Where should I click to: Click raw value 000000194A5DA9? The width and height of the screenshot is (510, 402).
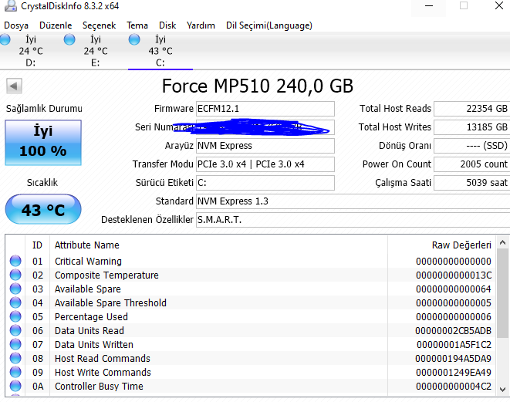point(453,359)
